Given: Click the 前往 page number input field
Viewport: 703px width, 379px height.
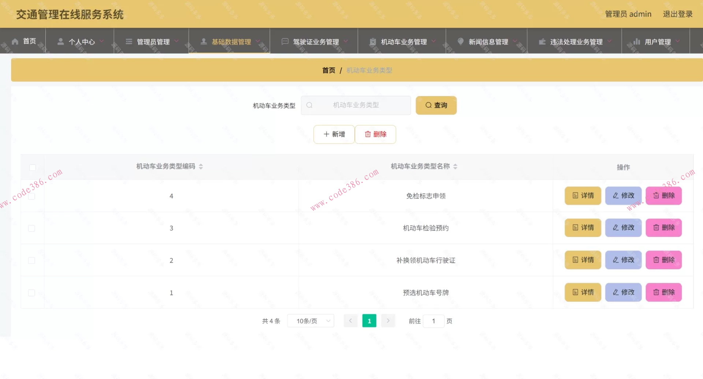Looking at the screenshot, I should click(434, 321).
